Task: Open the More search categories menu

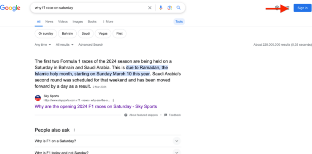Action: 108,21
